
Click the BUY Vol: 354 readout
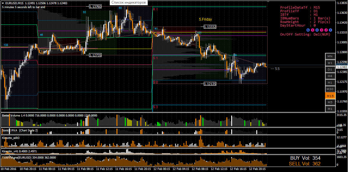(x=305, y=158)
